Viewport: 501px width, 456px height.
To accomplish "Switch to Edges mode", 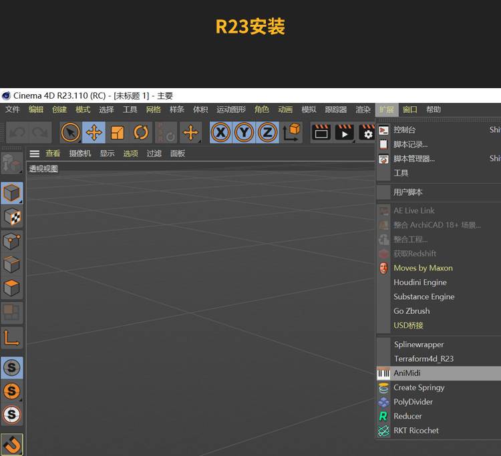I will point(12,264).
